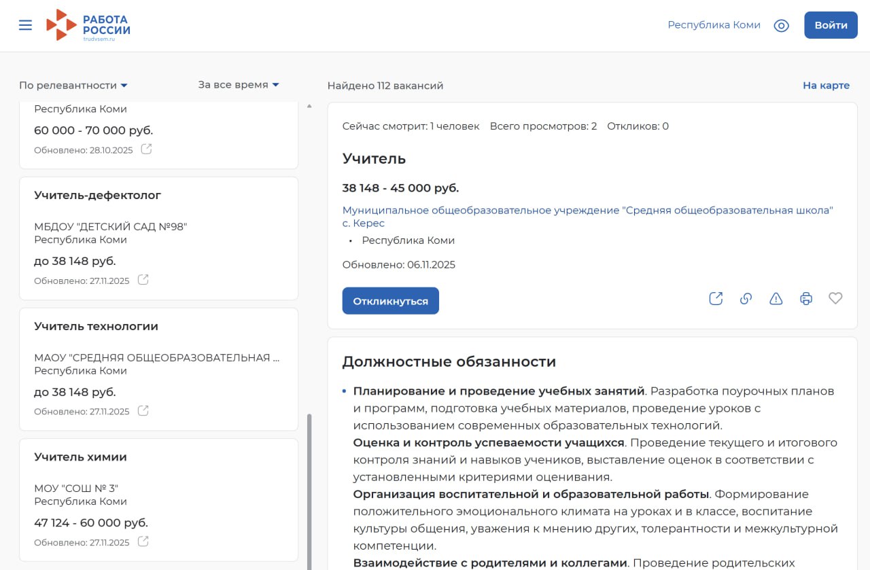The height and width of the screenshot is (570, 870).
Task: Open the Учитель химии card's external link icon
Action: [143, 542]
